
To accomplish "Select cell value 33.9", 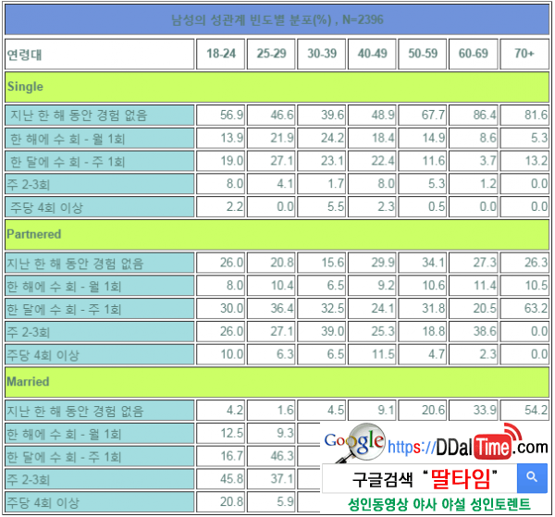I will pyautogui.click(x=474, y=410).
